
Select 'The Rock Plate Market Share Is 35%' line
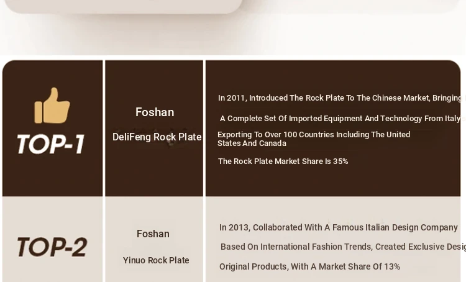(283, 161)
